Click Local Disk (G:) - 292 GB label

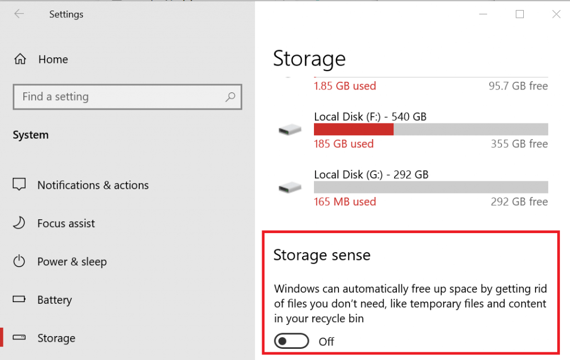tap(371, 174)
